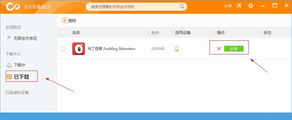
Task: Click the flag icon next to 无限金币专区
Action: (x=9, y=38)
